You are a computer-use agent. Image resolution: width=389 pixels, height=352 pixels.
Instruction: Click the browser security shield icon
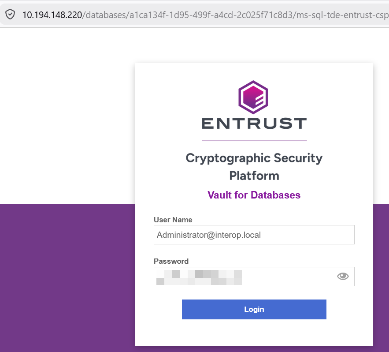(x=10, y=14)
